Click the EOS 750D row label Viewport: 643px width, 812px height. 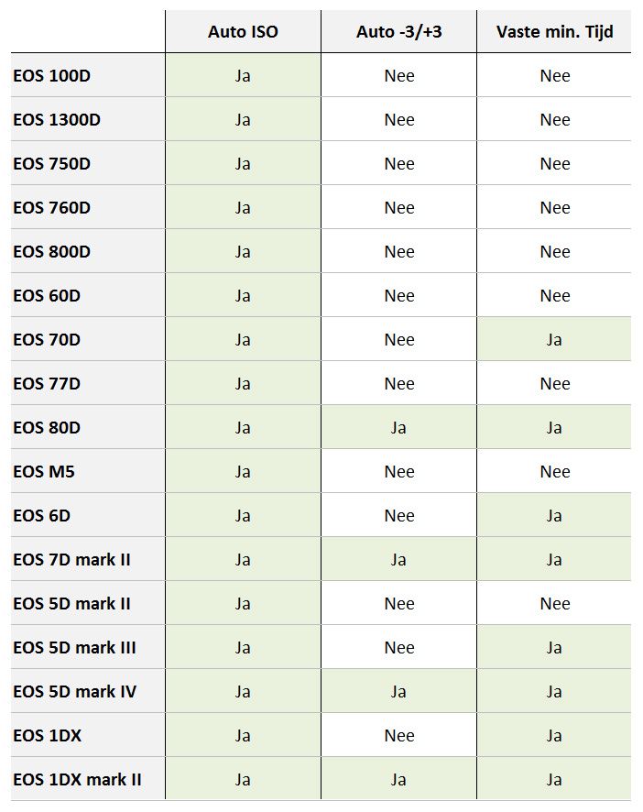coord(52,164)
